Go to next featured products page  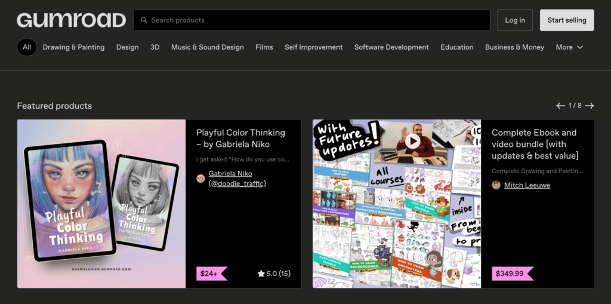[x=590, y=106]
